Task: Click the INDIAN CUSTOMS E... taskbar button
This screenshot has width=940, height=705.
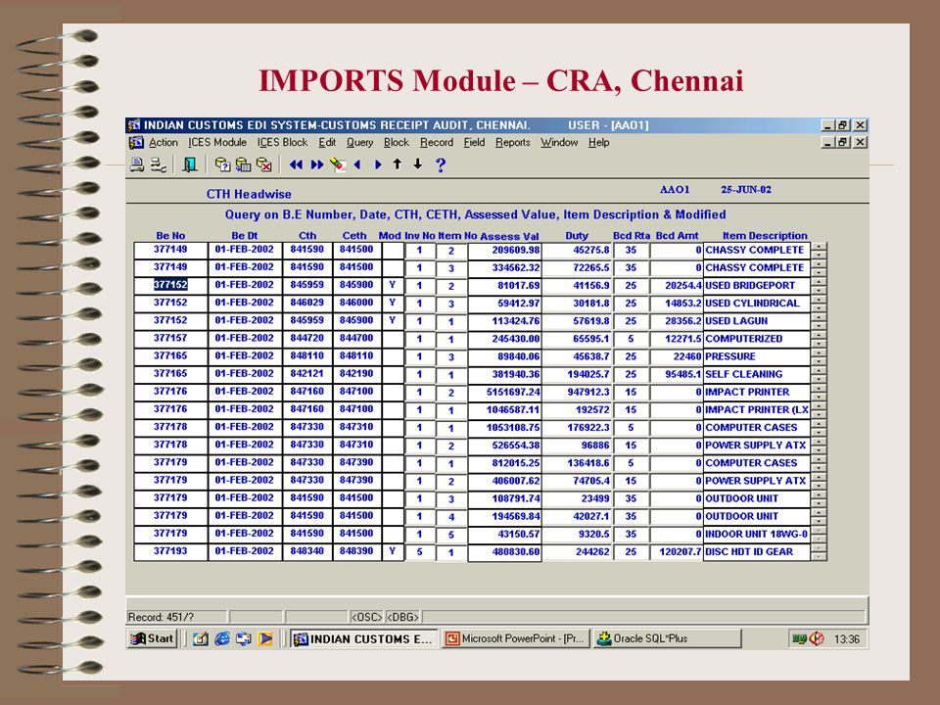Action: [364, 639]
